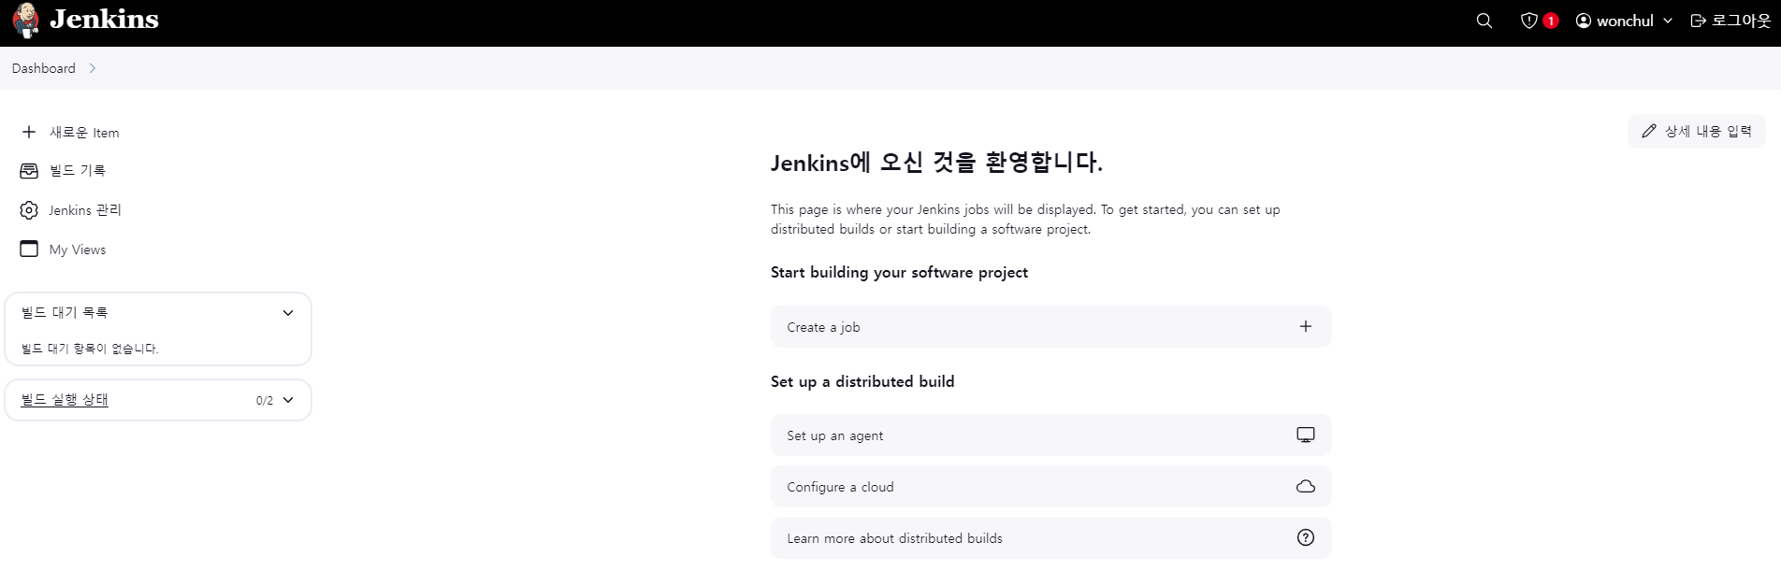
Task: Click the Jenkins welcome heading text
Action: (936, 163)
